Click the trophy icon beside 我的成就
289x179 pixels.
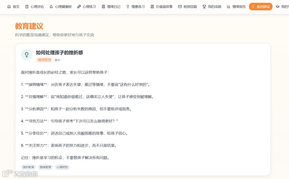click(204, 7)
